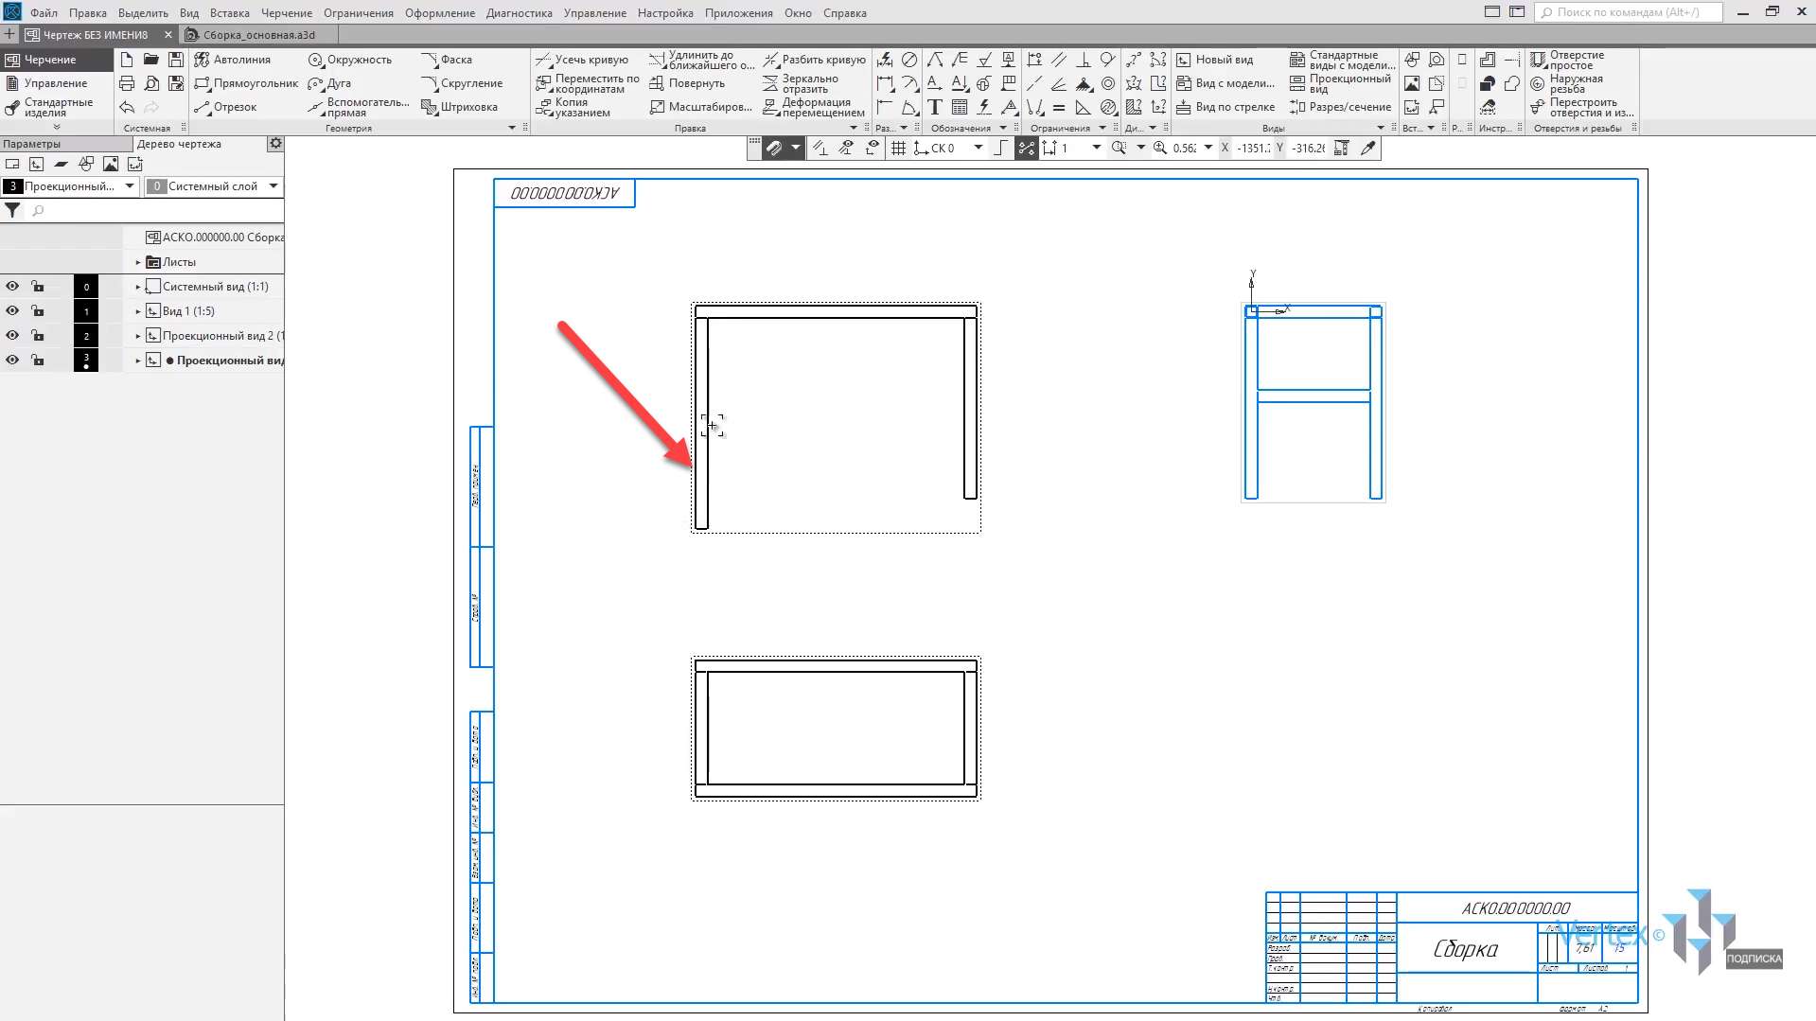Screen dimensions: 1816x1021
Task: Select the Дуга arc tool
Action: click(x=329, y=83)
